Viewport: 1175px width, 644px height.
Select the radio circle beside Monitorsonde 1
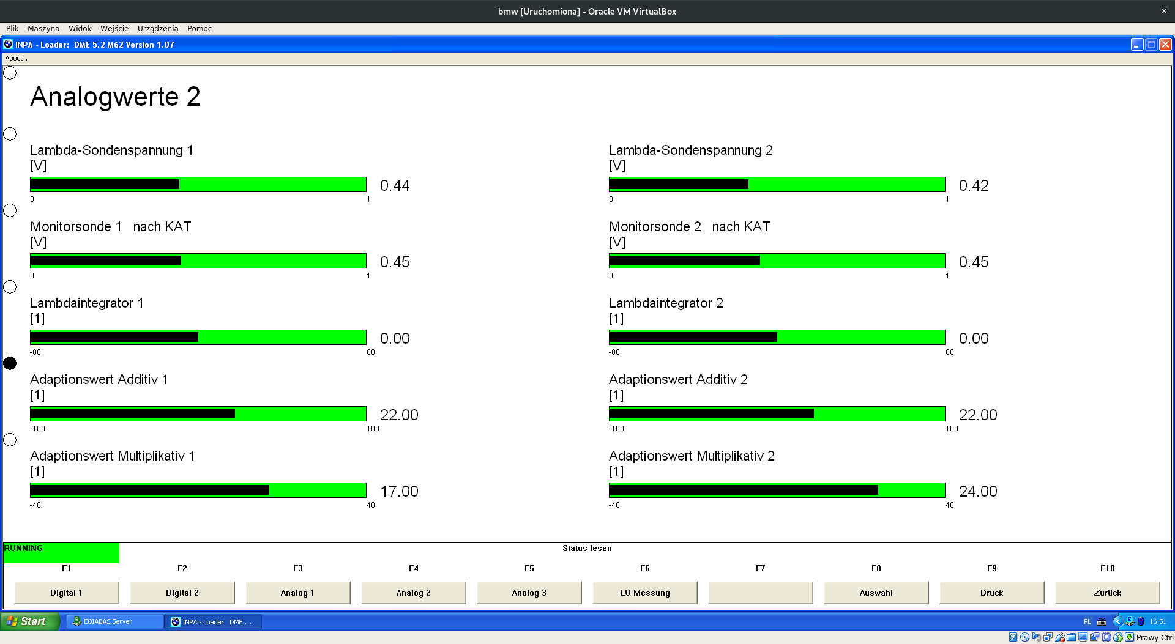tap(10, 210)
